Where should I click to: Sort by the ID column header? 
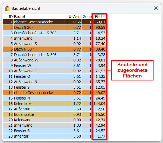(11, 17)
